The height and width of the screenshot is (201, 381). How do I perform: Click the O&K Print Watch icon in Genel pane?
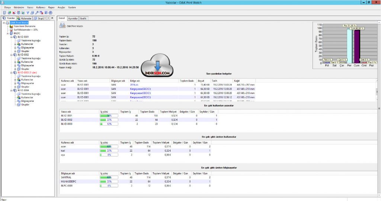click(x=62, y=25)
